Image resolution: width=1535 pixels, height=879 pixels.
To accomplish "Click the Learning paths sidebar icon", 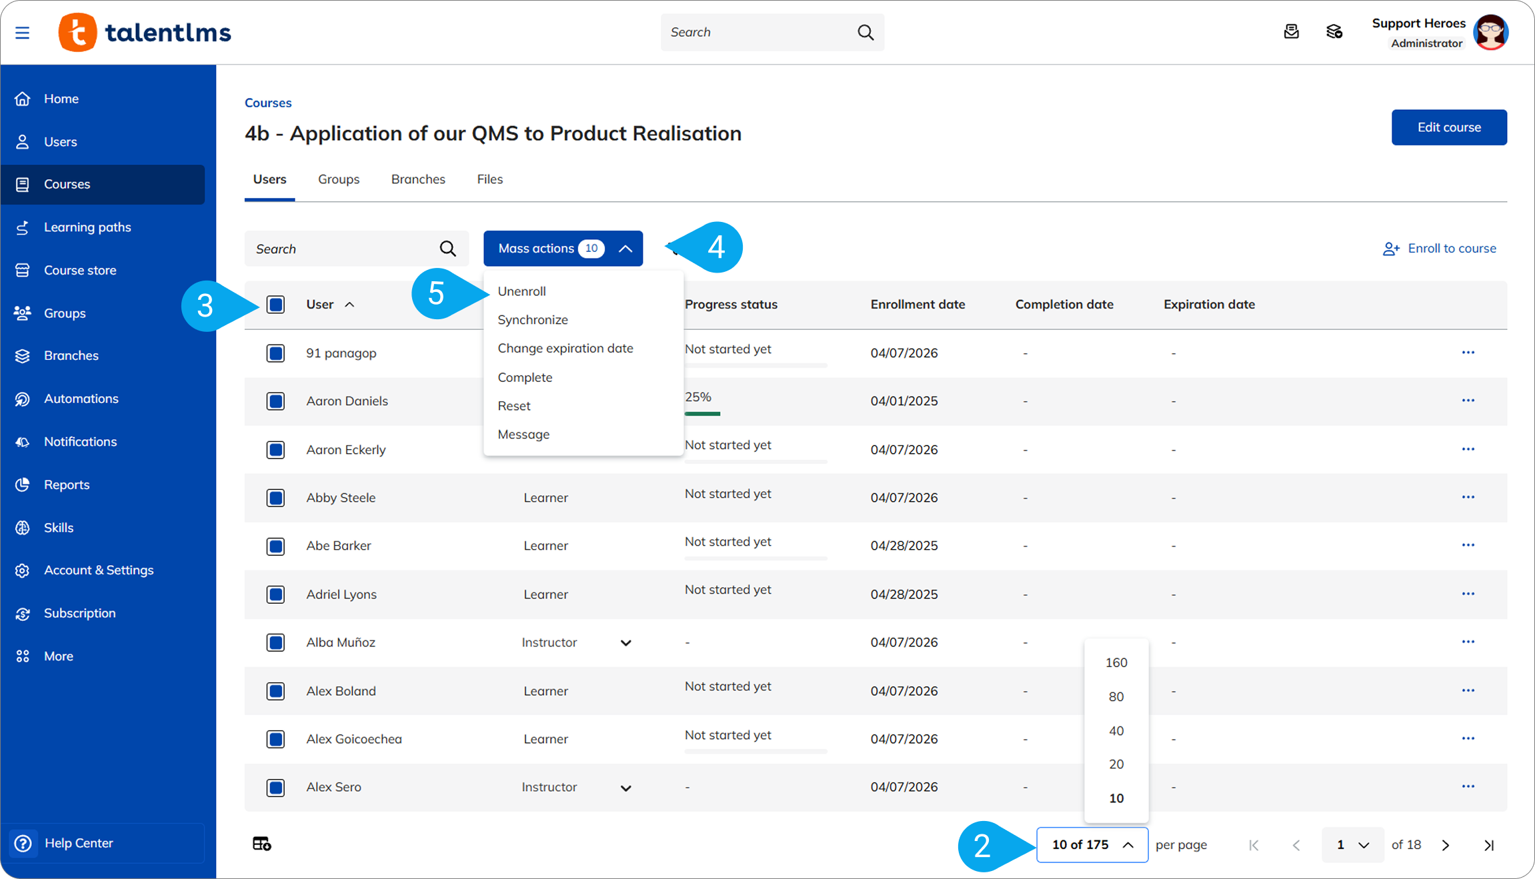I will coord(23,227).
